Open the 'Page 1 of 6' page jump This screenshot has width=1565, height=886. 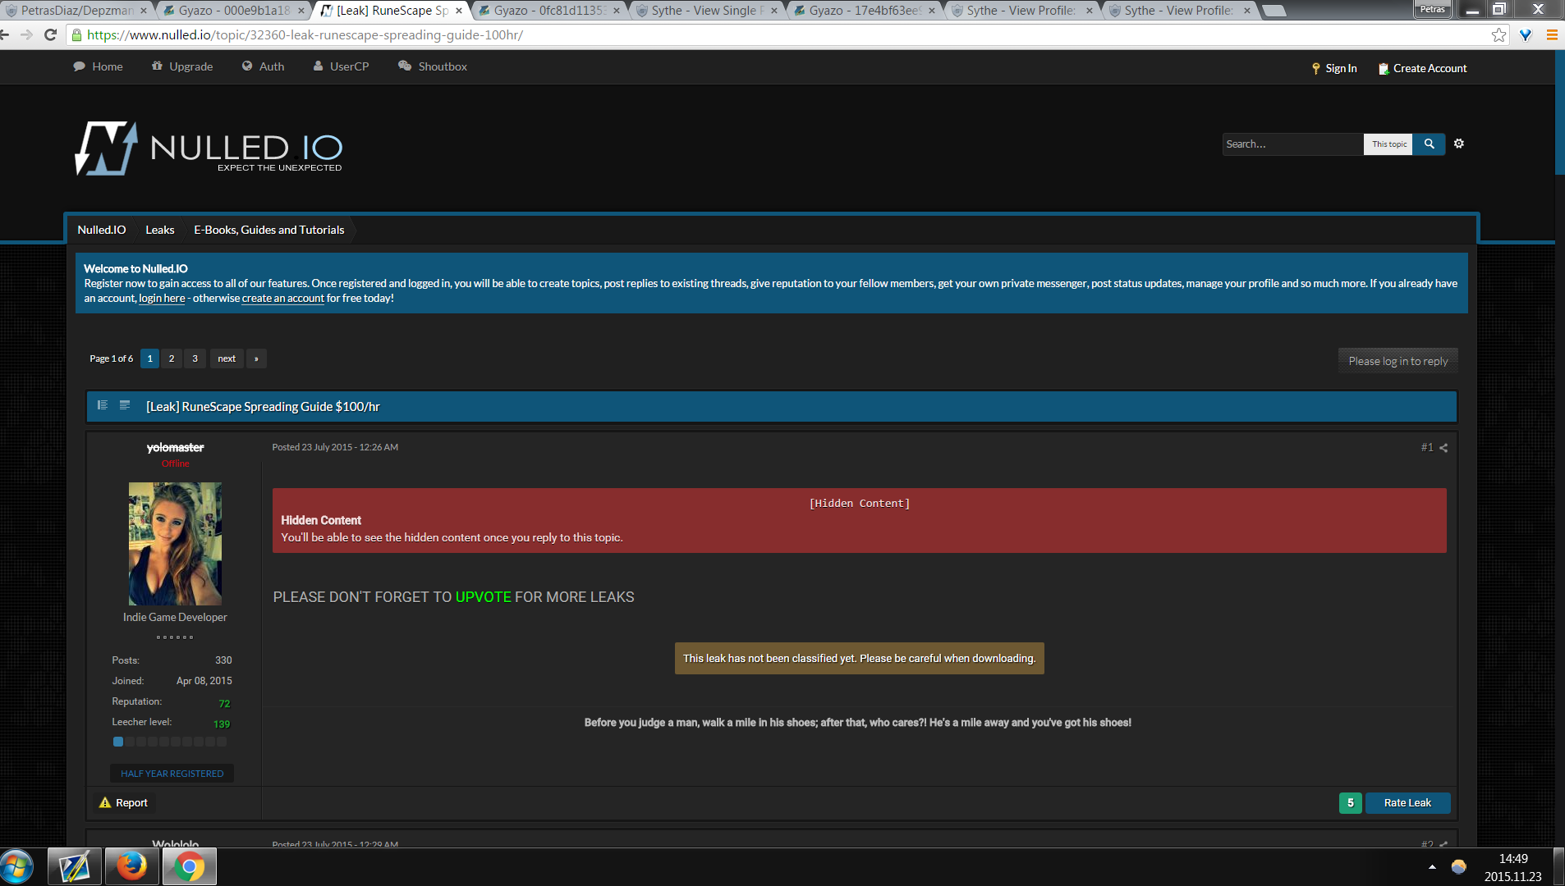(111, 359)
